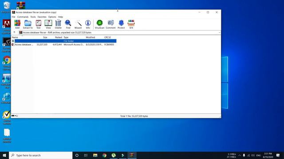Open the Recycle Bin desktop icon

coord(7,7)
